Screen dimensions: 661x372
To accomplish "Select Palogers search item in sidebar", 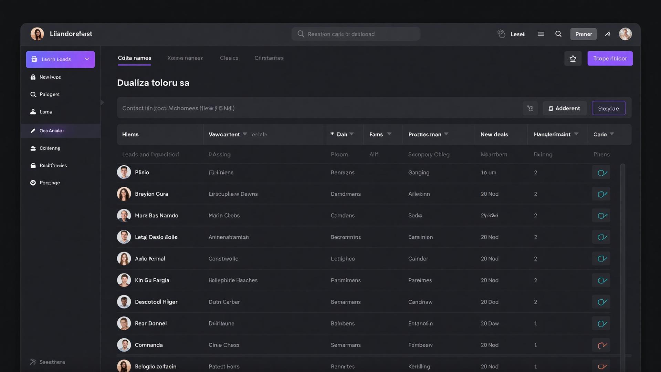I will [49, 94].
